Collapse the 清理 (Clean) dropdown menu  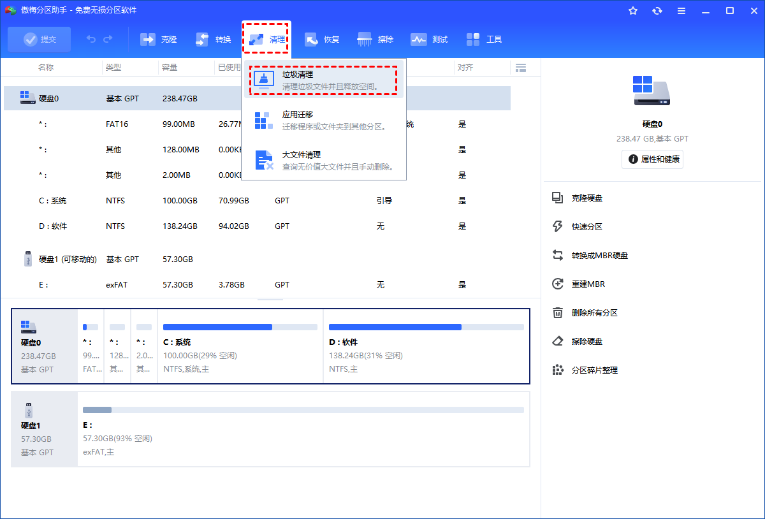(x=266, y=40)
